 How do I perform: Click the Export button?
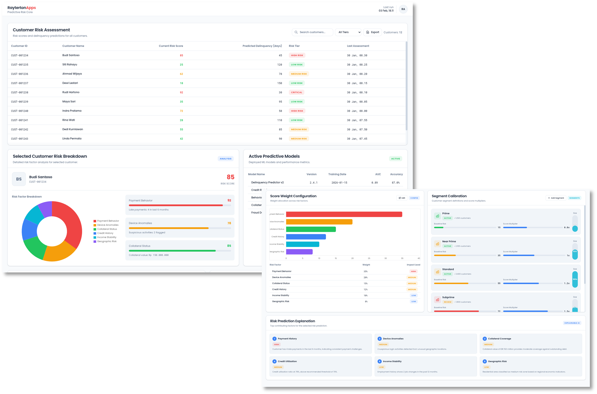click(372, 32)
